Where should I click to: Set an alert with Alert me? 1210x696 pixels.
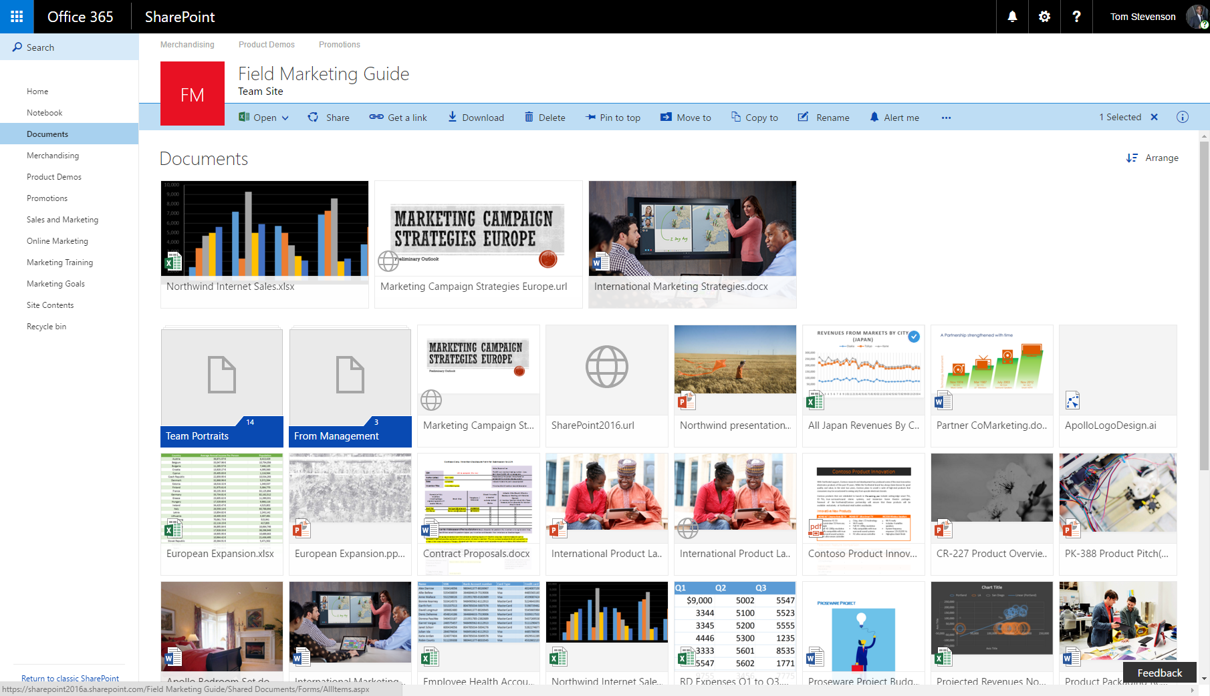point(894,117)
